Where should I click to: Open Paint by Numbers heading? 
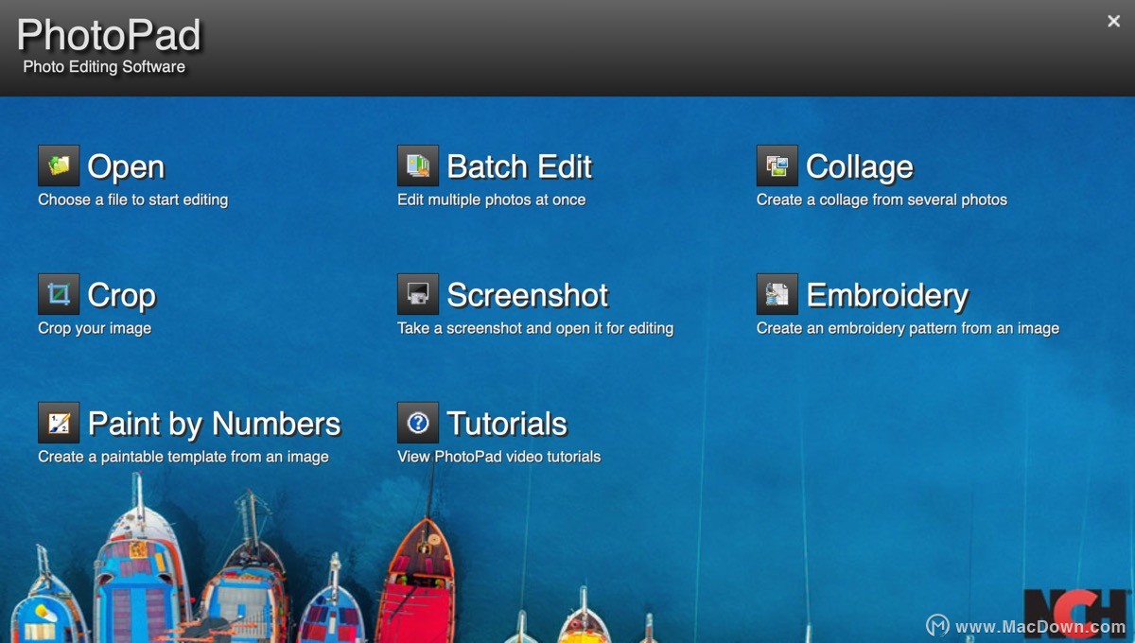pyautogui.click(x=214, y=425)
